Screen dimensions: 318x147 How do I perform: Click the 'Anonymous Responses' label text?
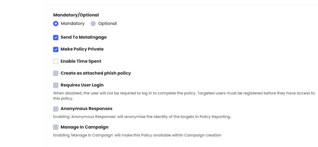[86, 108]
